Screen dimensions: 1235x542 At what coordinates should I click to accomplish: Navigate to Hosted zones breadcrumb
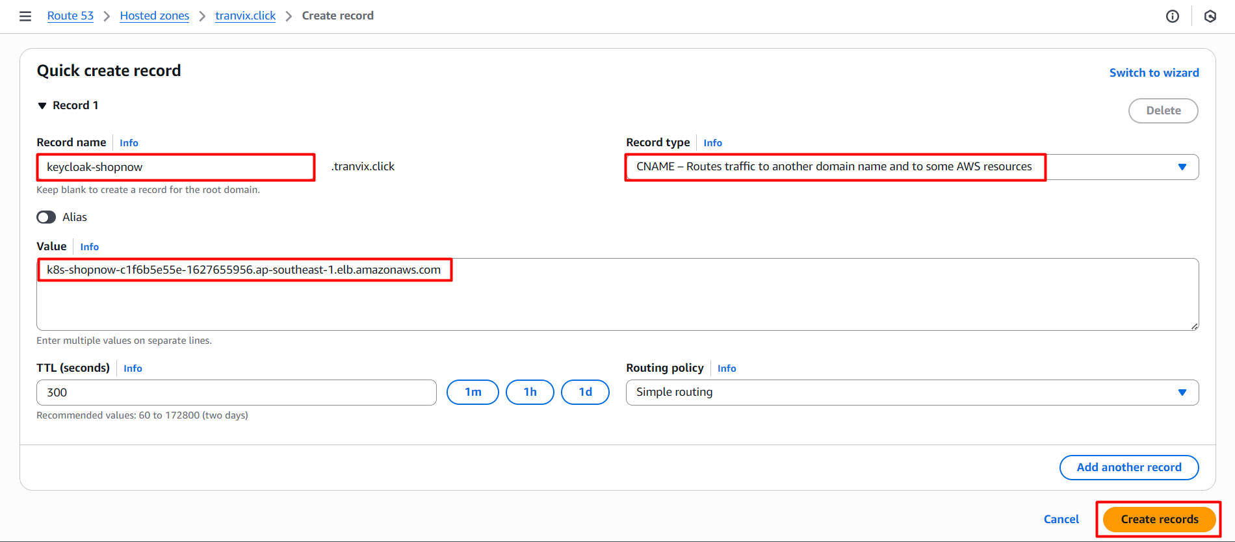154,16
